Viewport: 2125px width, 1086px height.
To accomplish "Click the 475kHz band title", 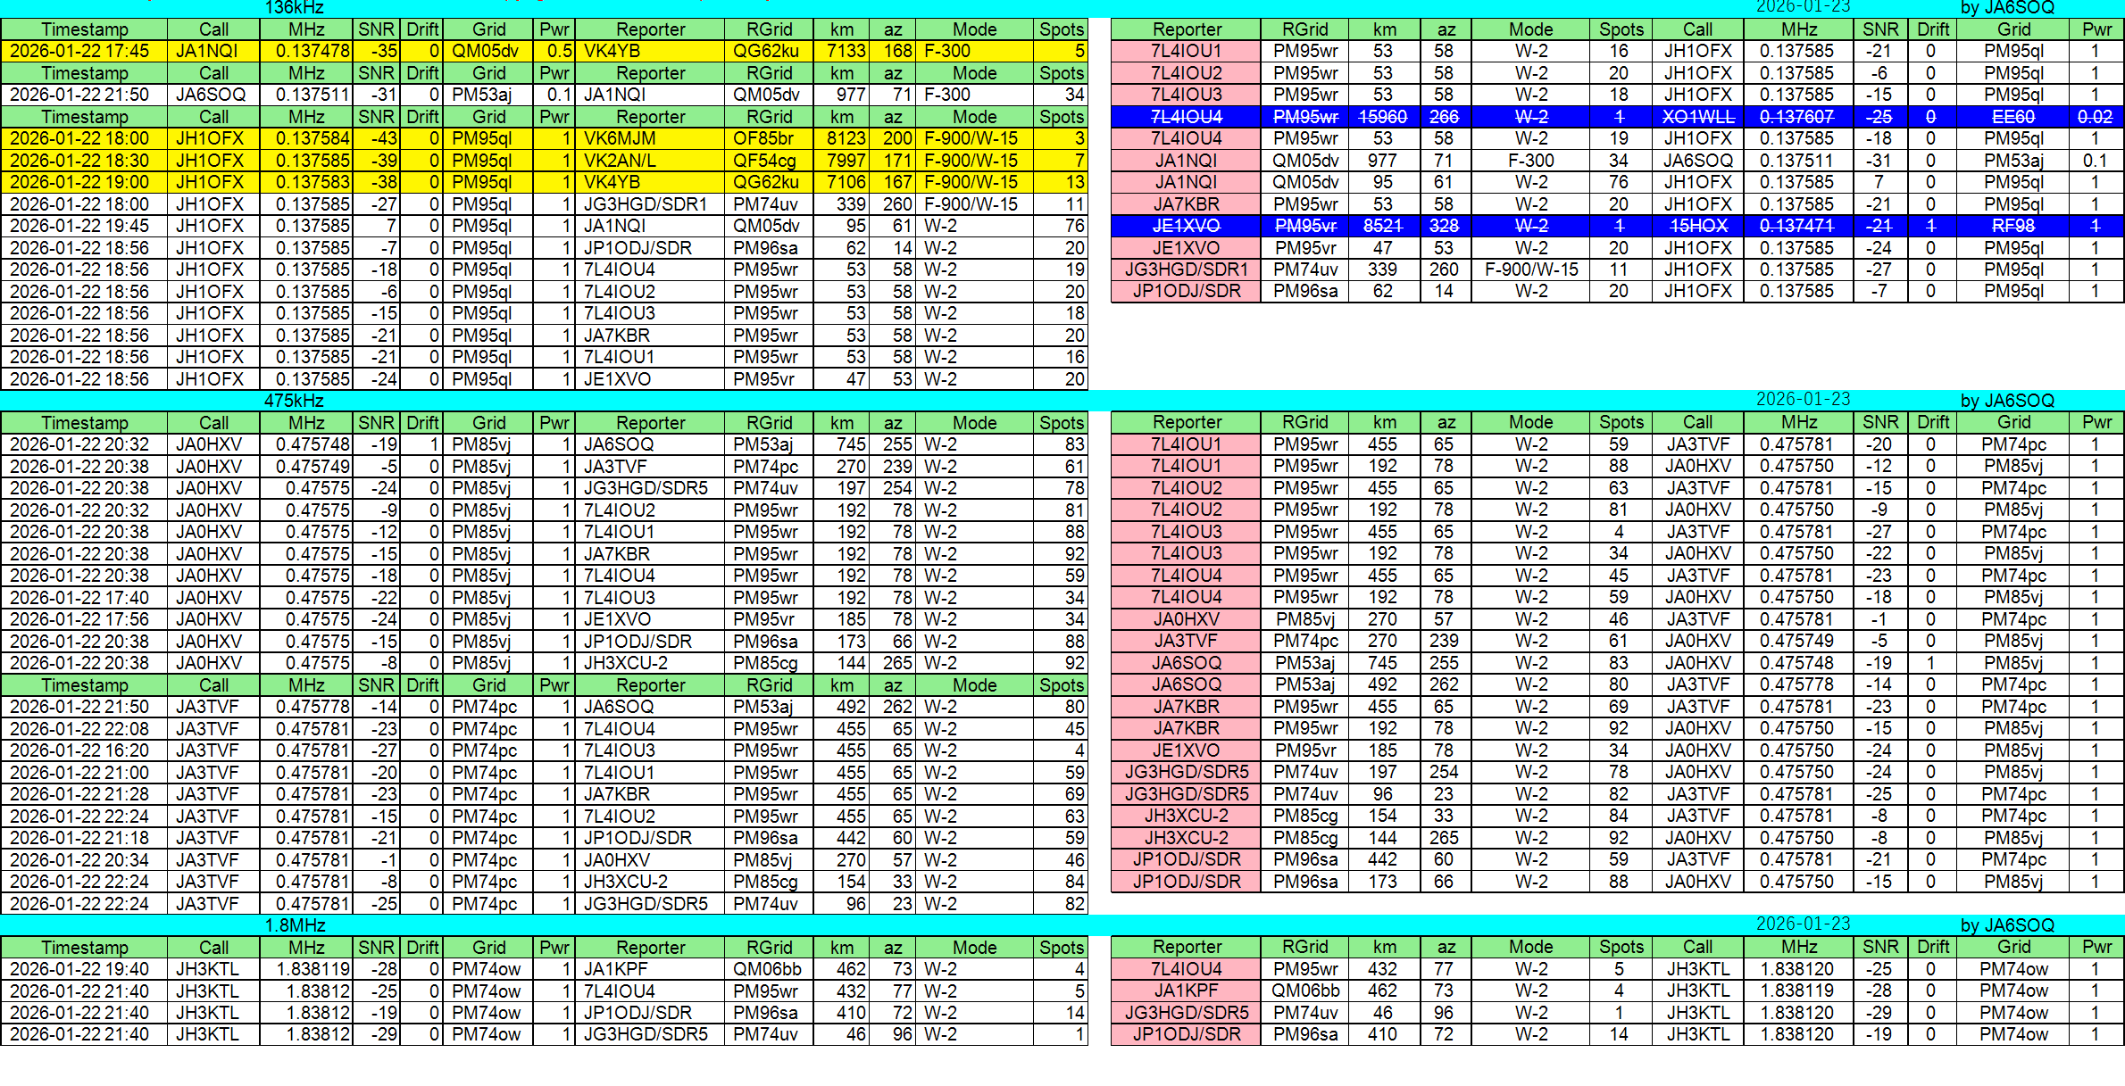I will coord(294,401).
